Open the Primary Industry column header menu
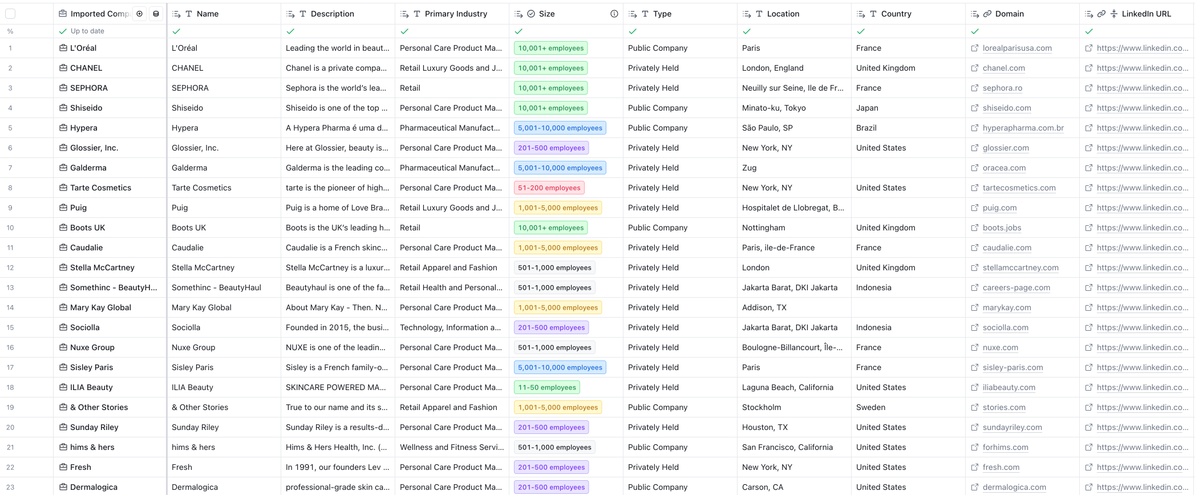Screen dimensions: 1195x495 coord(452,14)
